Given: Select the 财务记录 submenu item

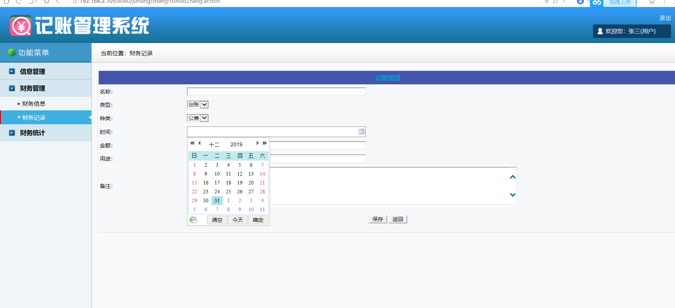Looking at the screenshot, I should (34, 118).
